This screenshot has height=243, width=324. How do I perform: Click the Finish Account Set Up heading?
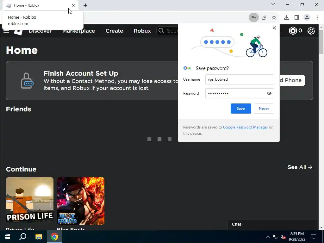pyautogui.click(x=81, y=73)
